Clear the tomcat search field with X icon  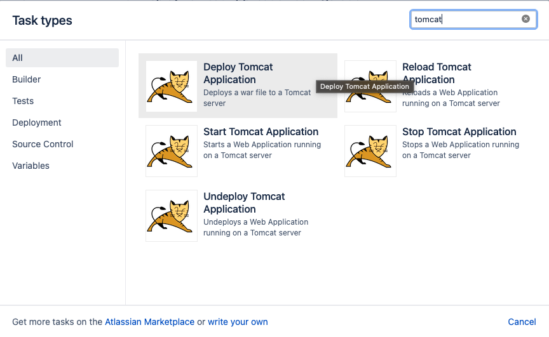[525, 19]
